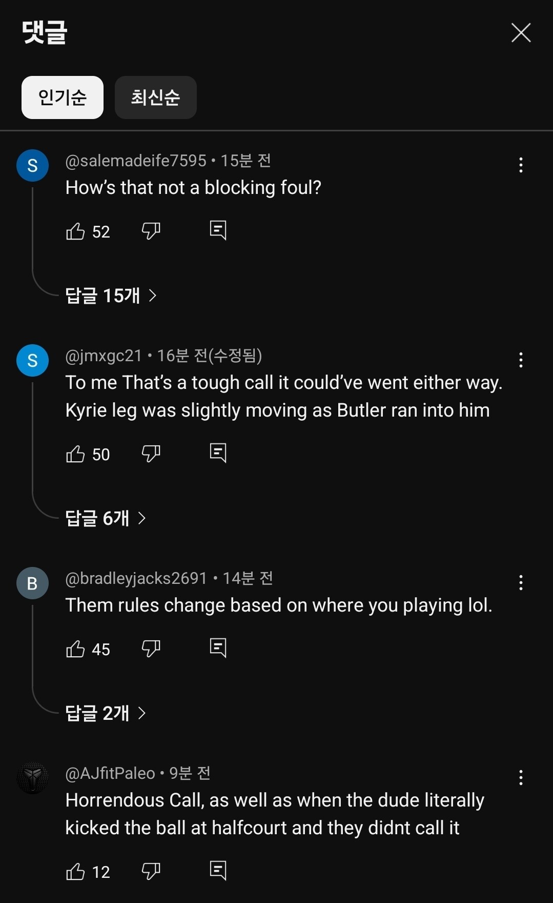
Task: Switch to the 인기순 sort tab
Action: tap(63, 97)
